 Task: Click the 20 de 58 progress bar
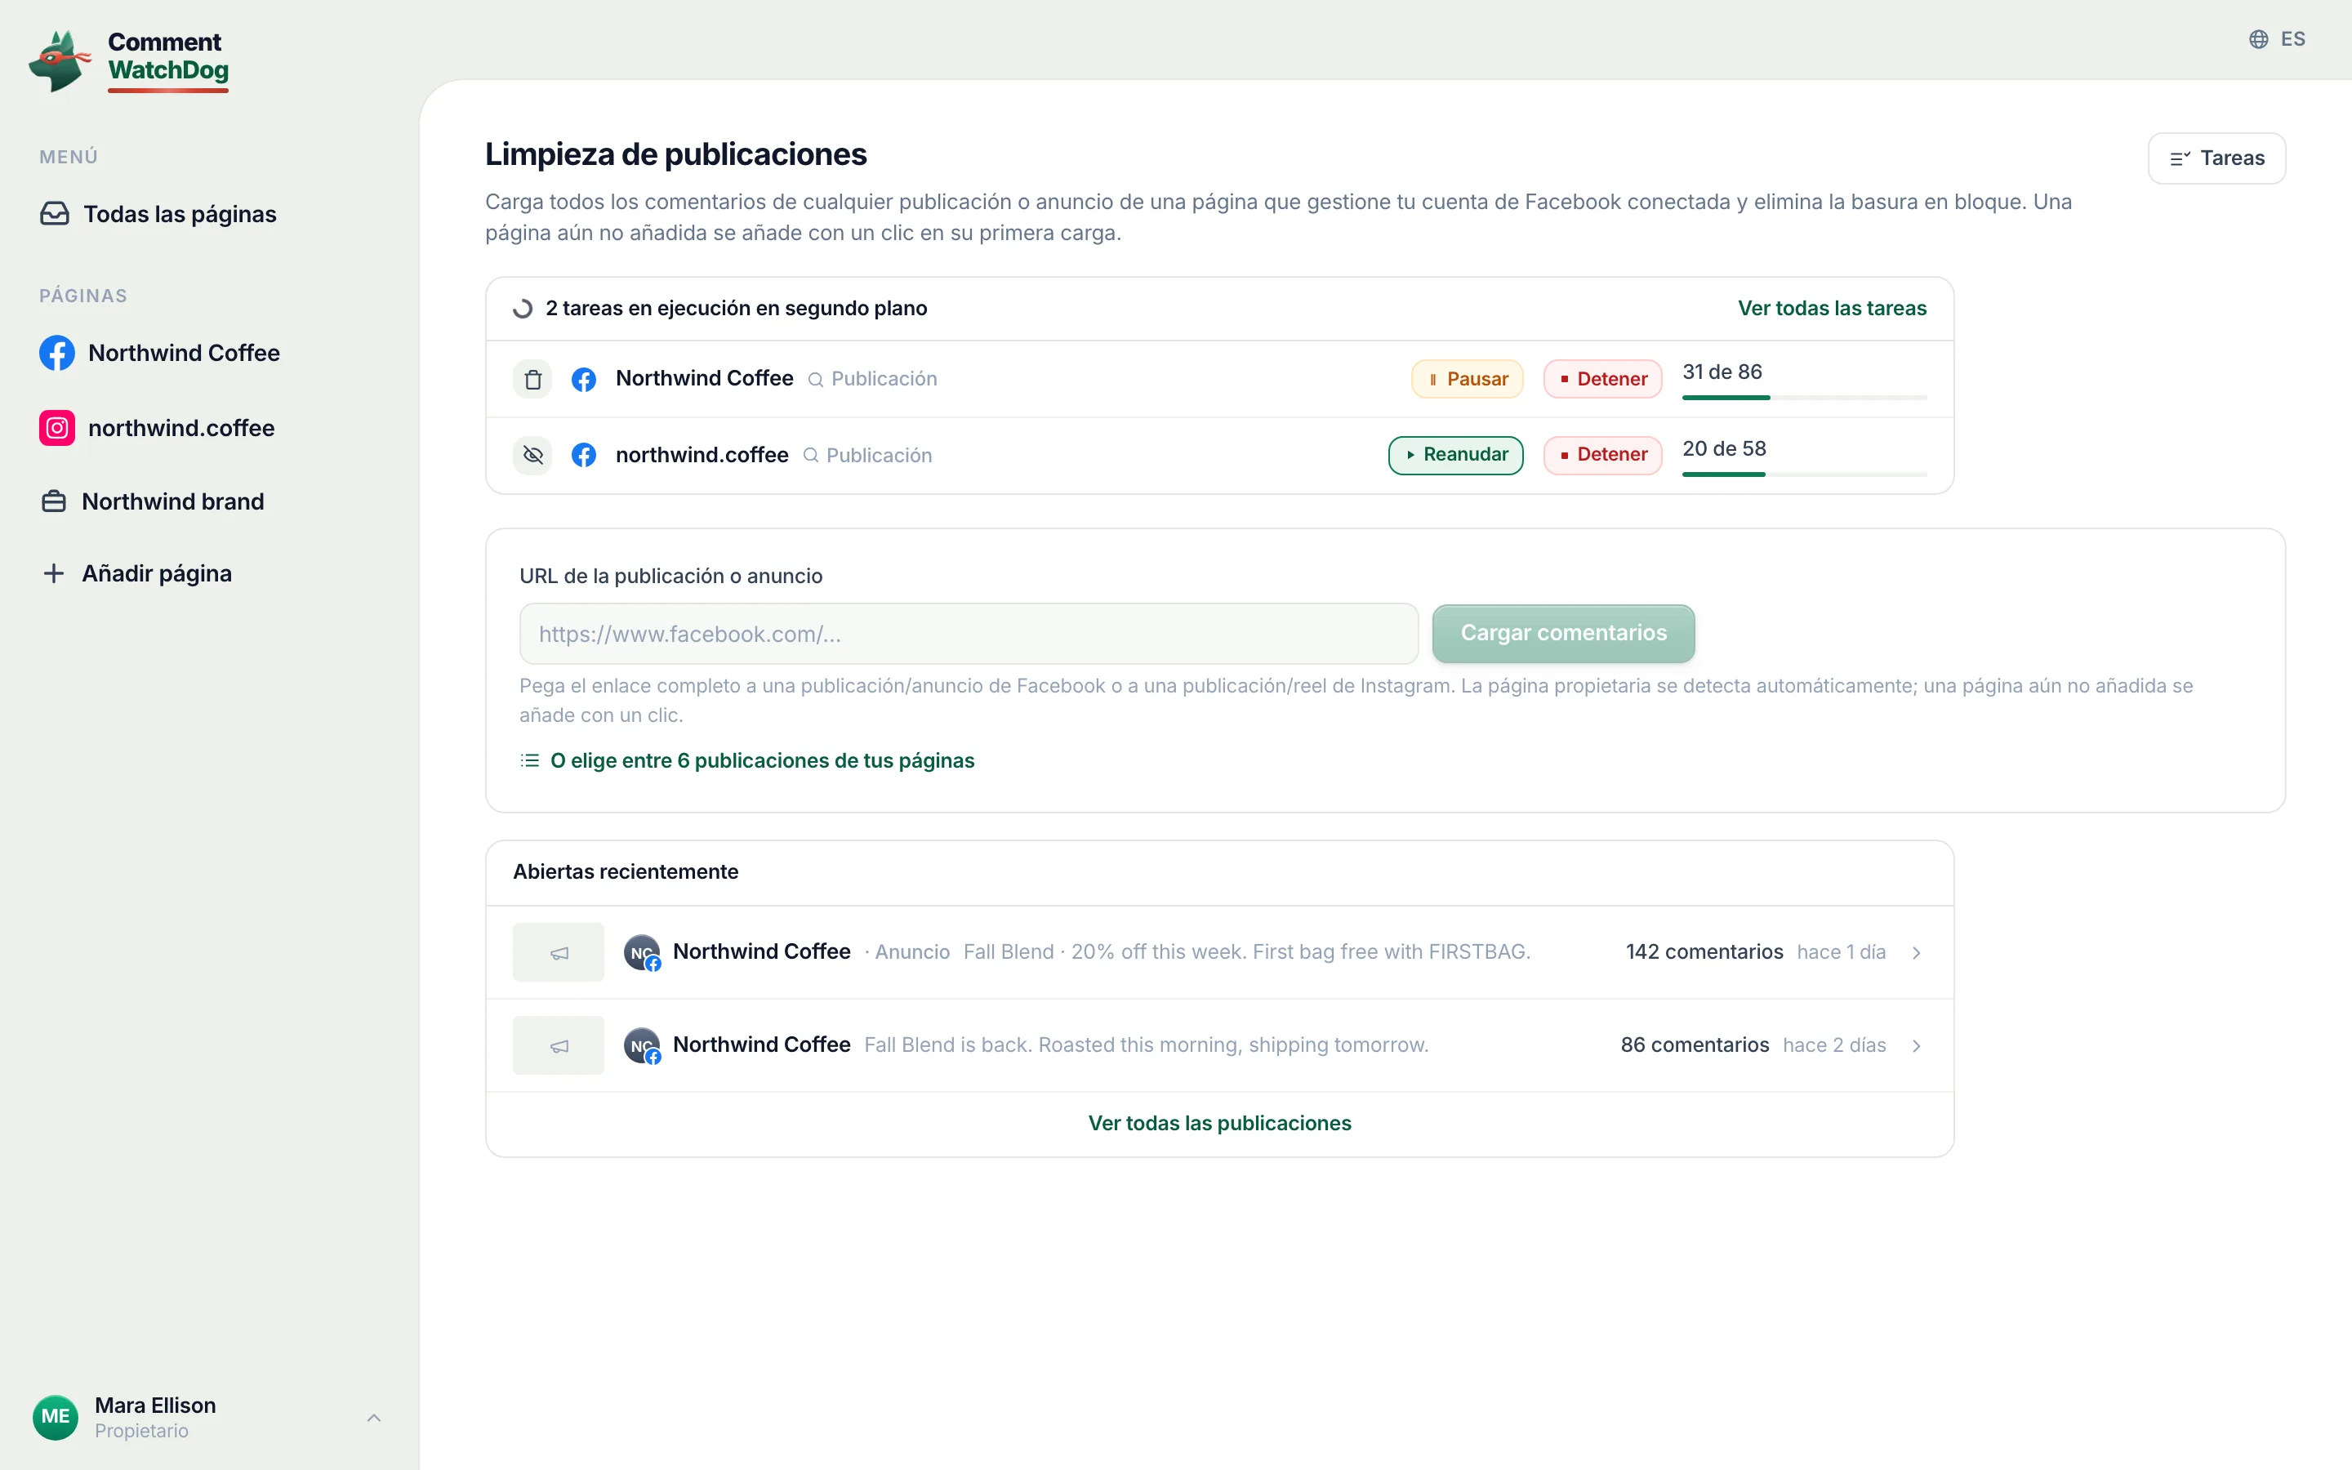coord(1805,474)
